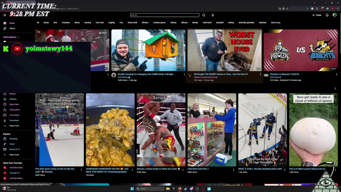Open options for Hamburger Helper short
Image resolution: width=341 pixels, height=192 pixels.
click(x=132, y=170)
